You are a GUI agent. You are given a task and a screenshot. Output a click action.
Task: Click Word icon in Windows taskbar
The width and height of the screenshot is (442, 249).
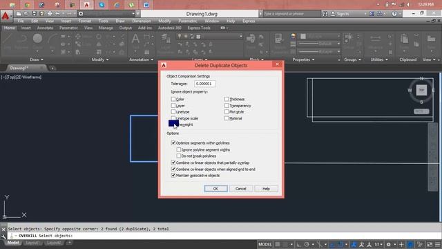[146, 5]
